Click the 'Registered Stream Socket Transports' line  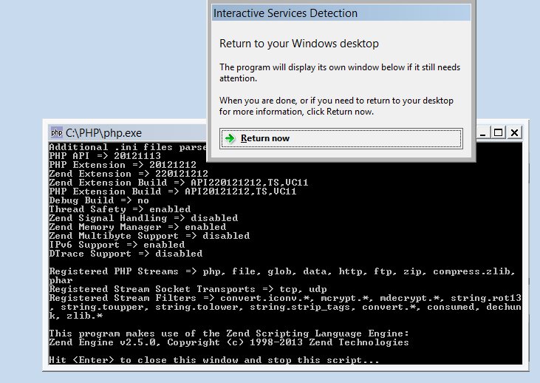click(188, 289)
